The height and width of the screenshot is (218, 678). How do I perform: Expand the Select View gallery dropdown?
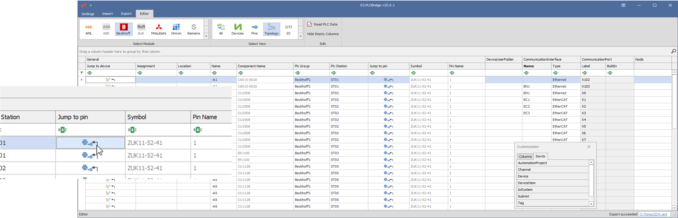(x=301, y=36)
